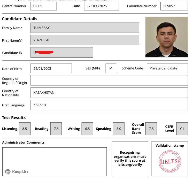
Task: Select the Date field showing 07/DEC/2025
Action: pos(101,6)
